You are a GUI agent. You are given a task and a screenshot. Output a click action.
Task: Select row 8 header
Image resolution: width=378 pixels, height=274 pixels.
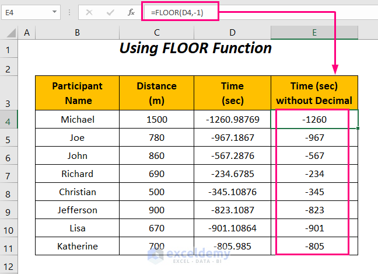[8, 192]
